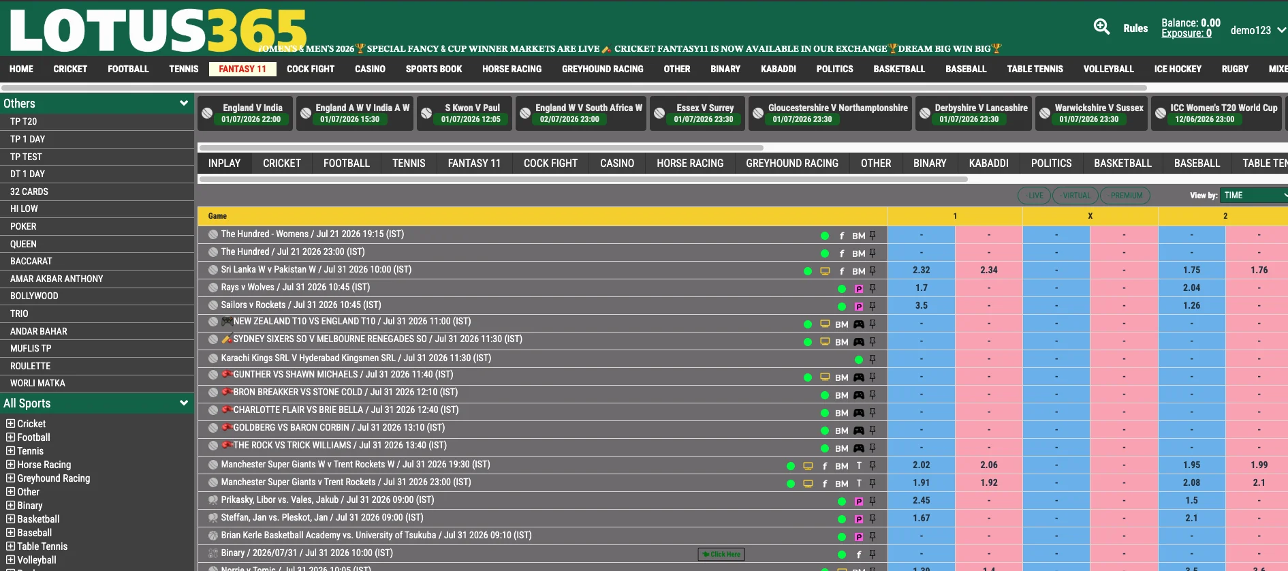Screen dimensions: 1288x571
Task: Click blue back odds 2.08 for Trent Rockets
Action: pyautogui.click(x=1192, y=483)
